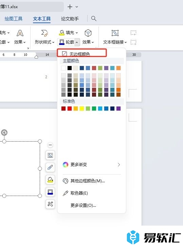The image size is (183, 246).
Task: Click the outline pen icon in the ribbon
Action: point(62,42)
